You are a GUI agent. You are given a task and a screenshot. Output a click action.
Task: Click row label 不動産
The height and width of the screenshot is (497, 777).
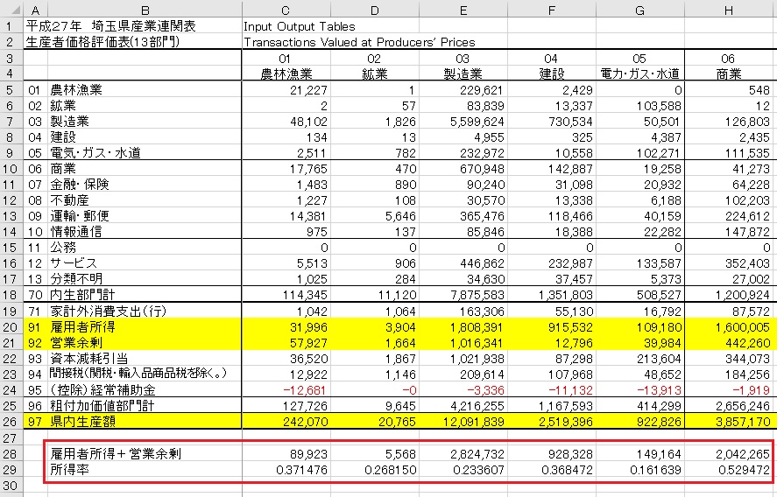(69, 200)
